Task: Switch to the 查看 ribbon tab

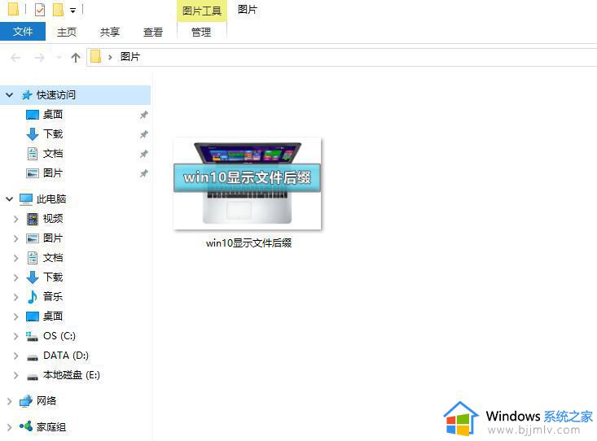Action: click(x=153, y=32)
